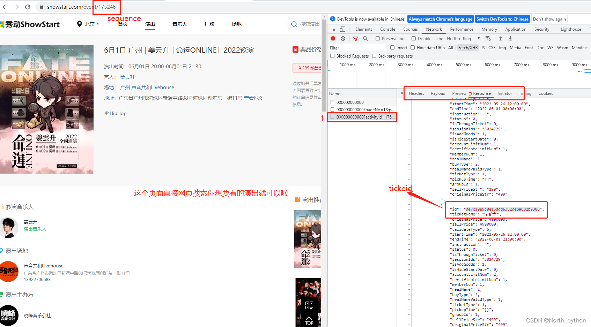The image size is (591, 327).
Task: Click the 搜索演出 search input
Action: pos(310,24)
